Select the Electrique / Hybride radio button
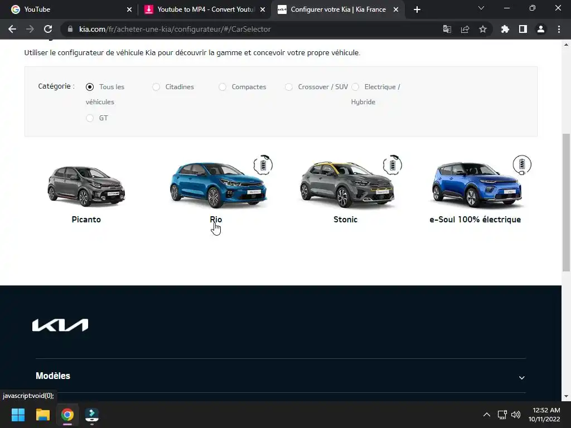This screenshot has height=428, width=571. click(x=355, y=87)
